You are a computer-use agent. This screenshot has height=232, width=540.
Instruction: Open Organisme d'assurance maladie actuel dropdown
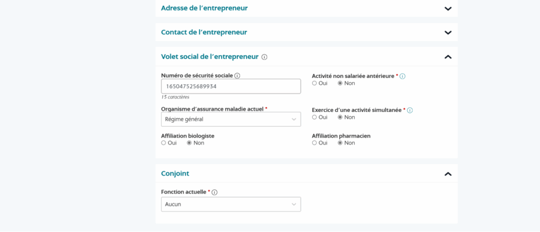[x=230, y=119]
